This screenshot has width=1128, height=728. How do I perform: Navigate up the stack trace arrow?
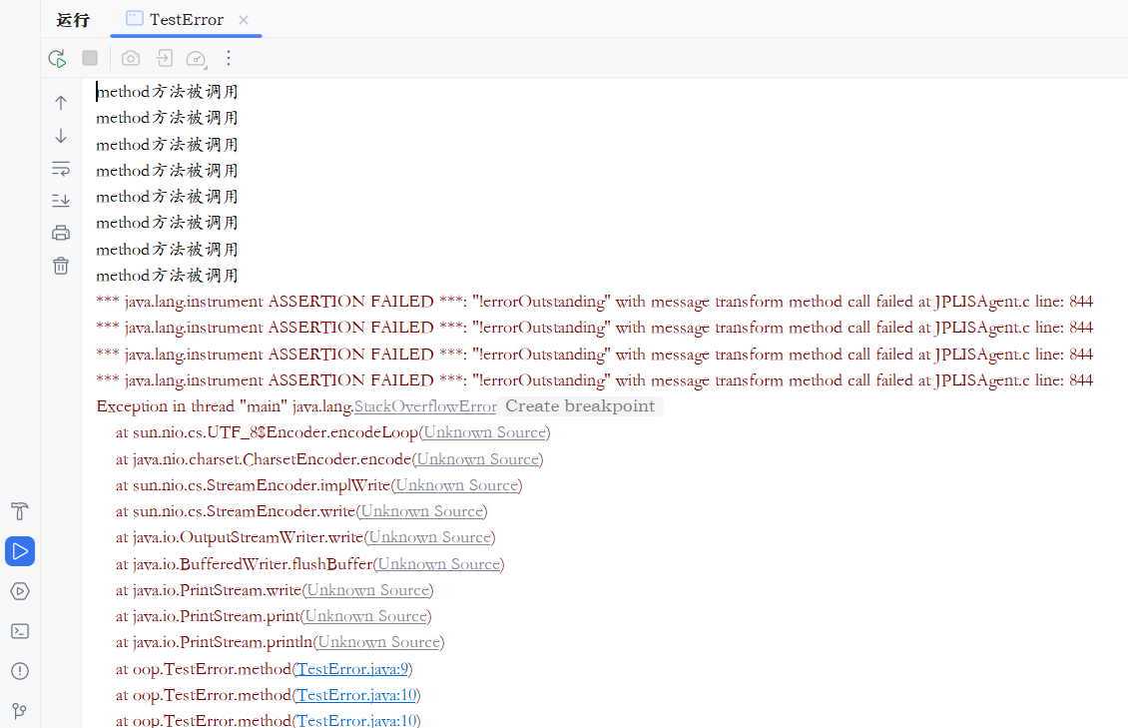61,103
